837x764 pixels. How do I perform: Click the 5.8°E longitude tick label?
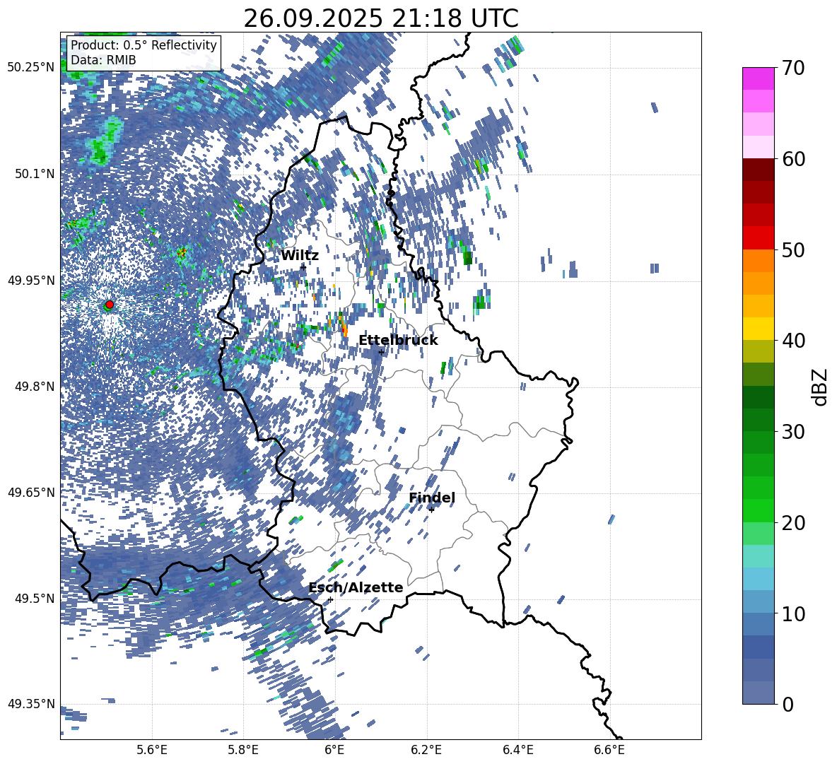[x=243, y=750]
